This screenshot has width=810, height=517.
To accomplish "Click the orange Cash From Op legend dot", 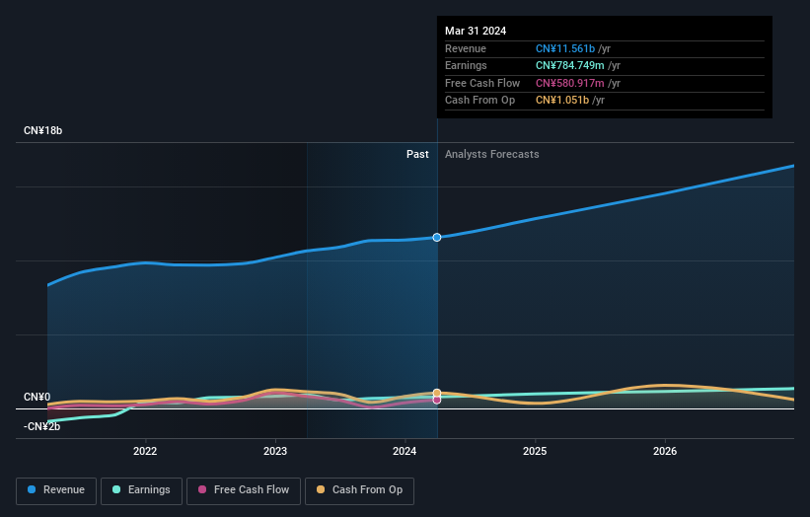I will click(321, 489).
